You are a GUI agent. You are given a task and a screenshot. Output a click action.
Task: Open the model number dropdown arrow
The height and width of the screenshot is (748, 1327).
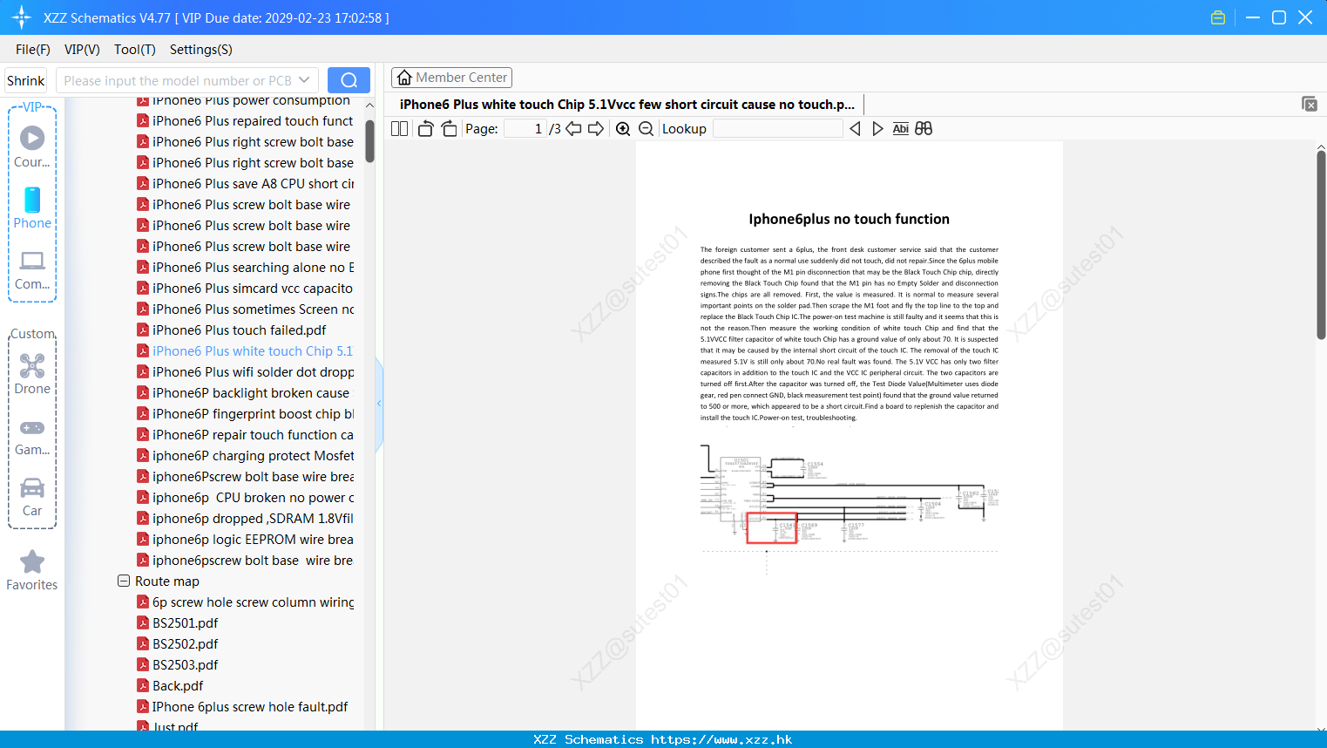click(x=304, y=80)
